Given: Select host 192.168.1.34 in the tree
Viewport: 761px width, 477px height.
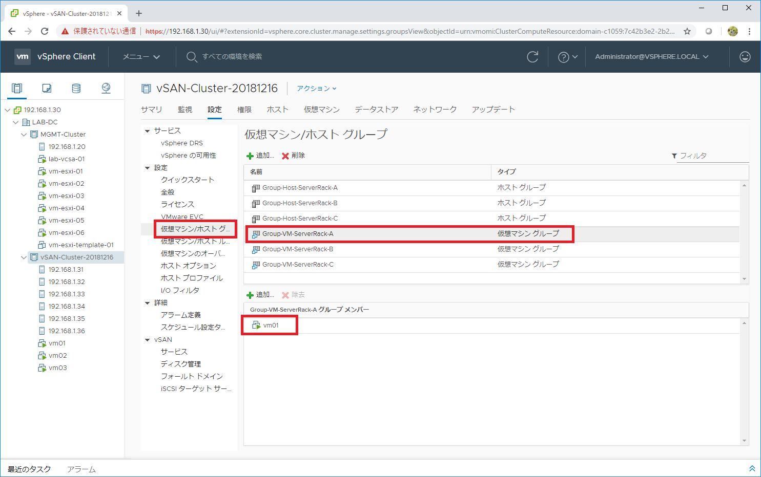Looking at the screenshot, I should pyautogui.click(x=67, y=307).
